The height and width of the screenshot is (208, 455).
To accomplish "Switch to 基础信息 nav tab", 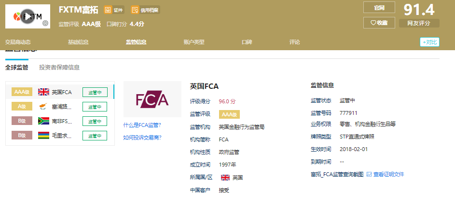I will (x=78, y=42).
